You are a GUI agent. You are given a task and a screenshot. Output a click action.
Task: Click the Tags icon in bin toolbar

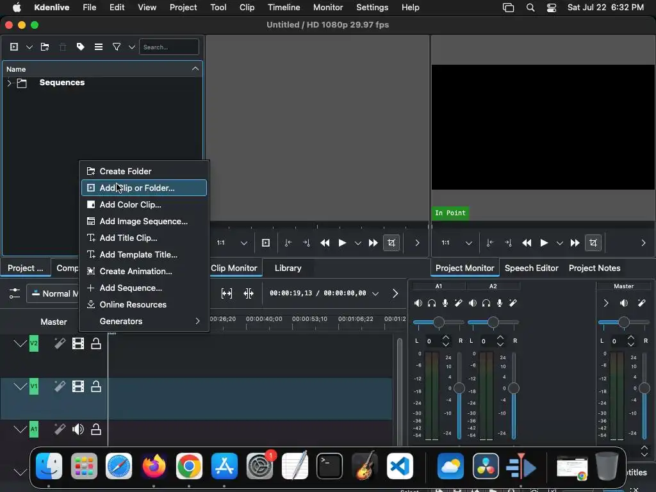click(80, 47)
